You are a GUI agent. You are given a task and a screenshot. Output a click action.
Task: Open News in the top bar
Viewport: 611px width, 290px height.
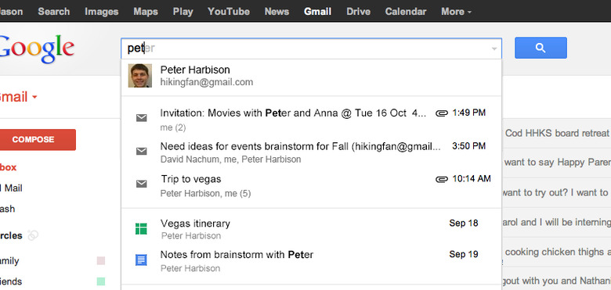(277, 11)
